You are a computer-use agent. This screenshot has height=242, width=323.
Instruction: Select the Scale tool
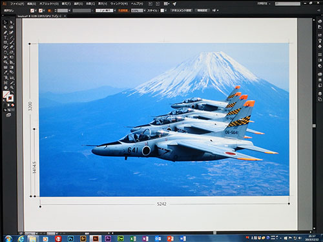point(12,52)
